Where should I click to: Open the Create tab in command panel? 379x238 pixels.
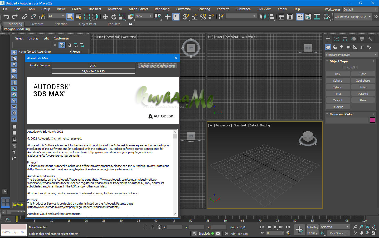point(328,39)
